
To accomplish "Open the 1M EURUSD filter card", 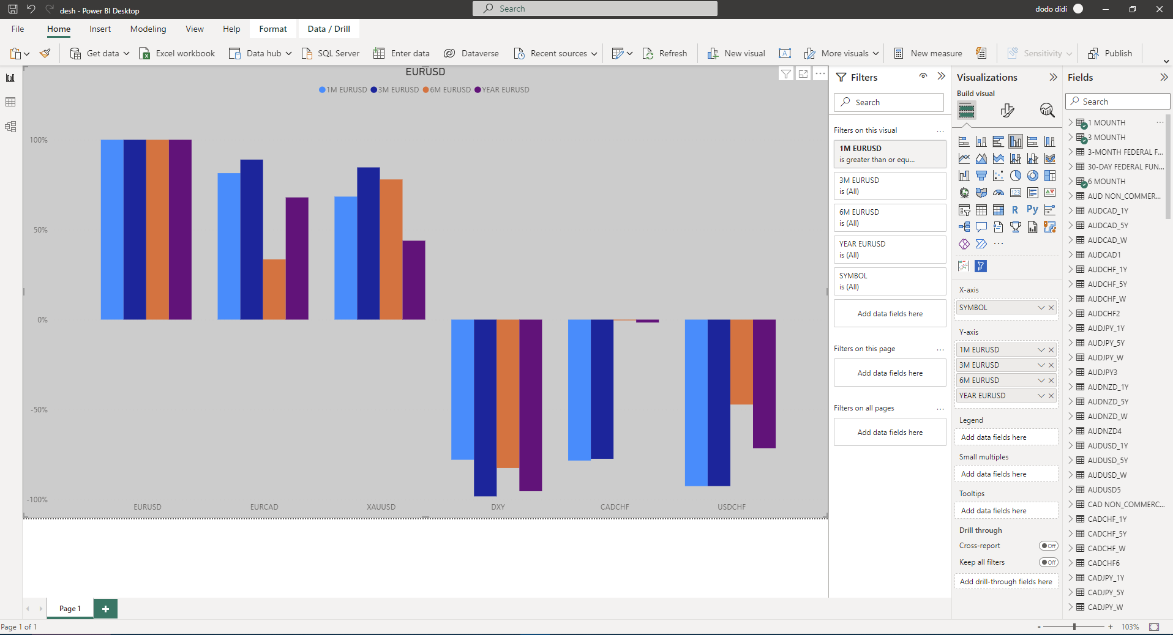I will [x=890, y=154].
